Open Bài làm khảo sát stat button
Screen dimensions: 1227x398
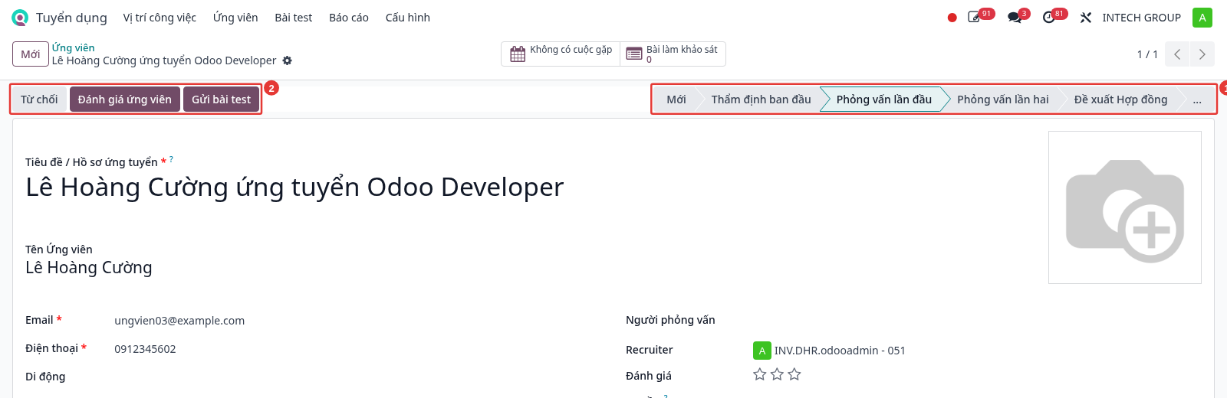[673, 54]
